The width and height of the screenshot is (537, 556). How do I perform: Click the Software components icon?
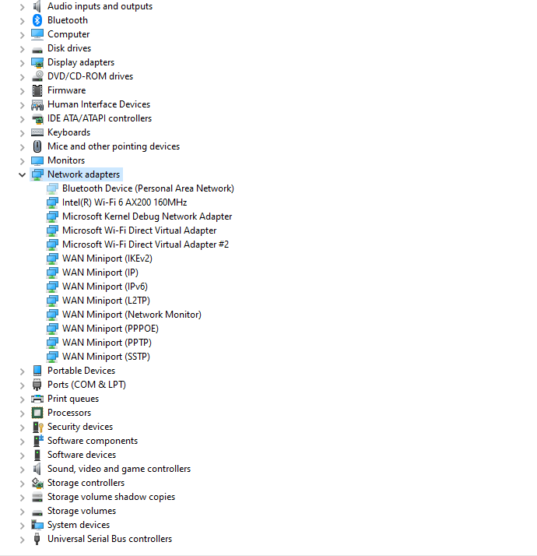(37, 441)
